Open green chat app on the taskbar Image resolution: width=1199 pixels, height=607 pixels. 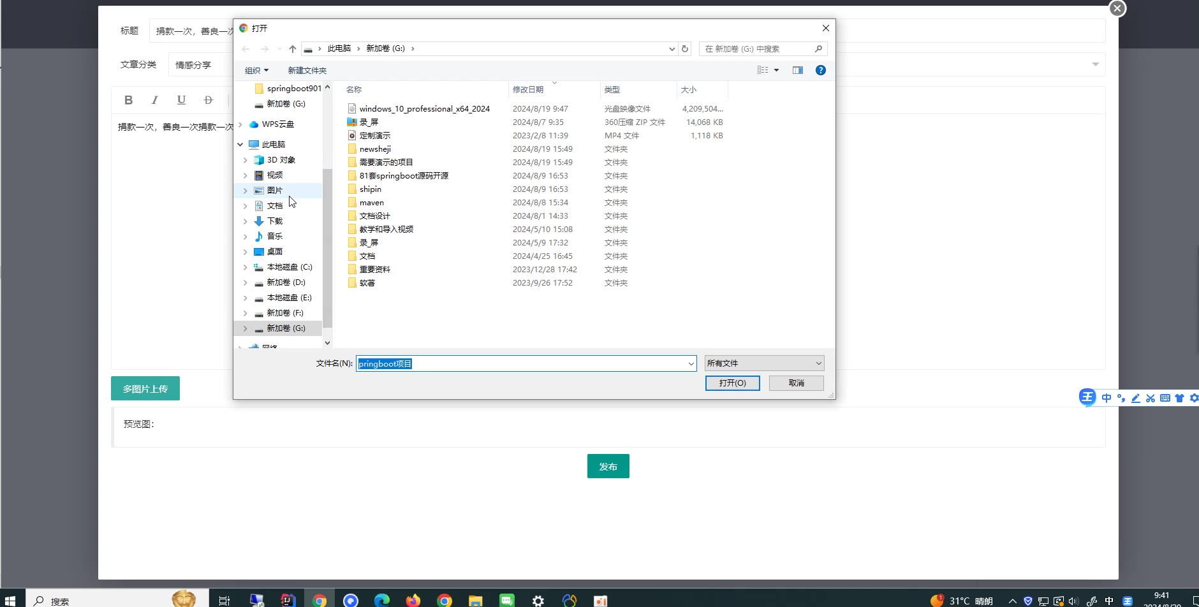point(507,601)
